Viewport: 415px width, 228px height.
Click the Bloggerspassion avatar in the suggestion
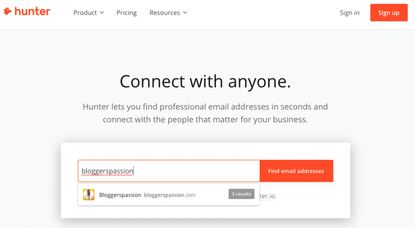(x=89, y=195)
